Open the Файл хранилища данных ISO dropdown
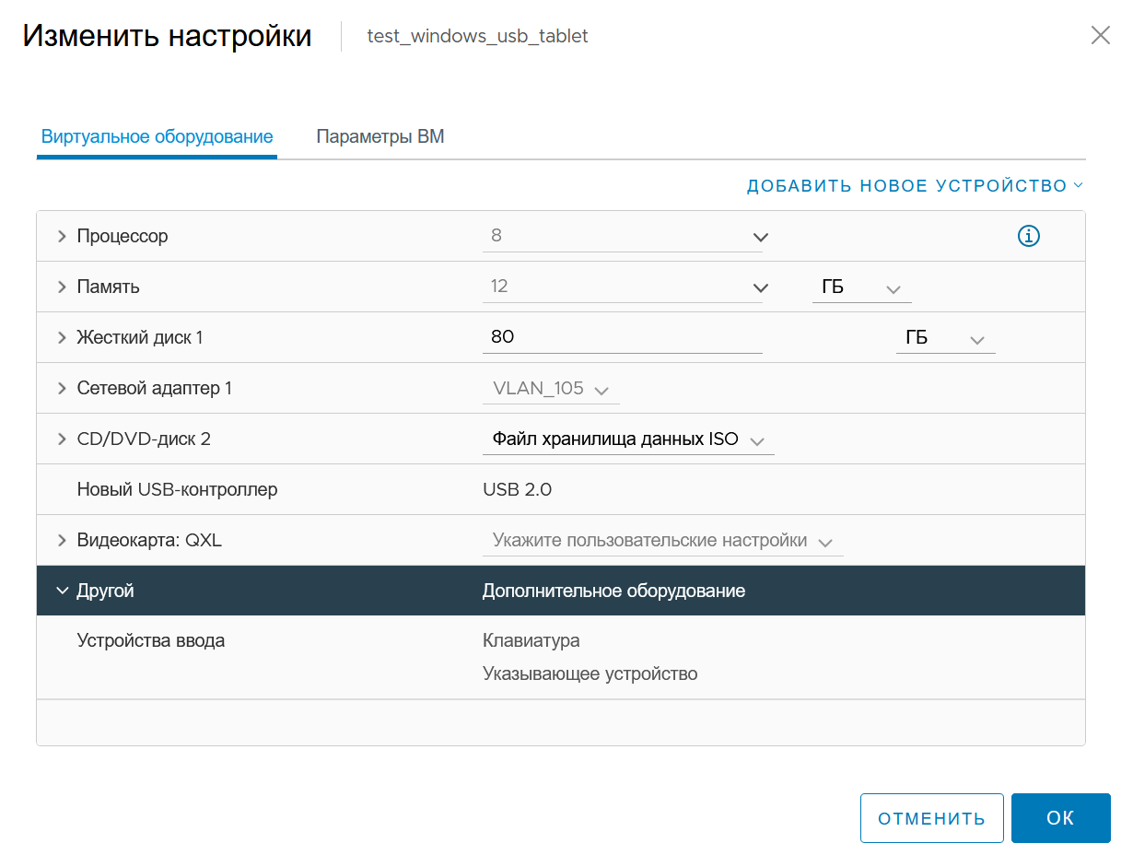Viewport: 1133px width, 855px height. coord(628,439)
